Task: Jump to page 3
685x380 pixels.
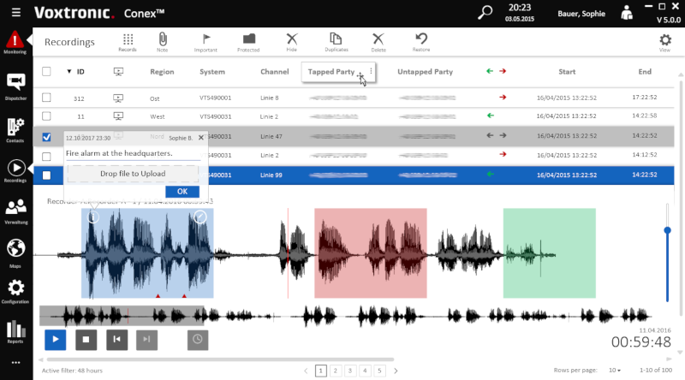Action: coord(350,371)
